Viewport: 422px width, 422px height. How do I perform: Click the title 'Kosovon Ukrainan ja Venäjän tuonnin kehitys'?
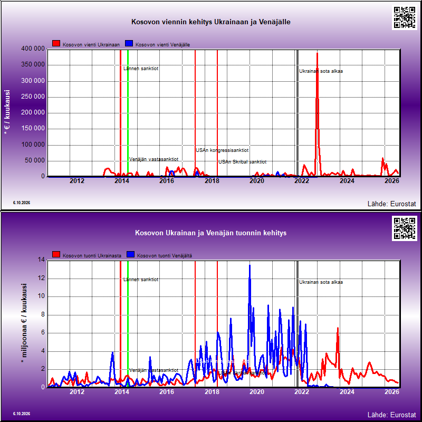(x=211, y=233)
